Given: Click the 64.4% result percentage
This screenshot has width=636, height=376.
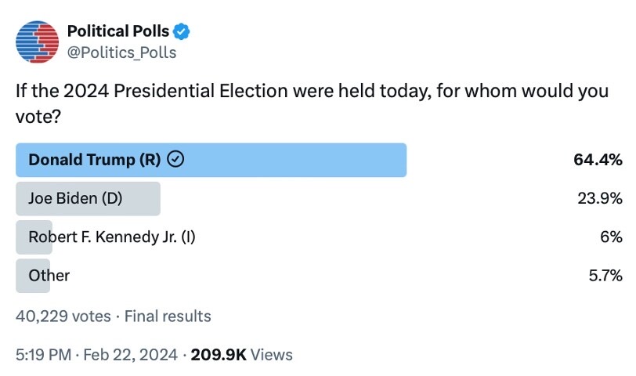Looking at the screenshot, I should point(598,160).
